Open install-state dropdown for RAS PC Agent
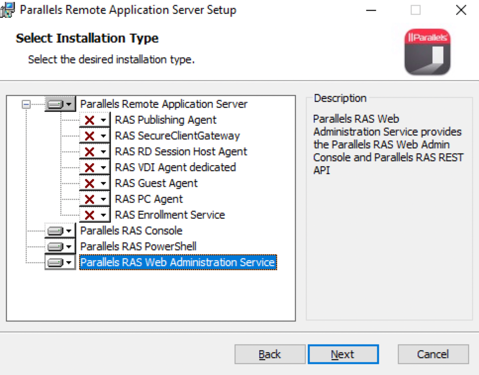Screen dimensions: 479x375 point(95,199)
